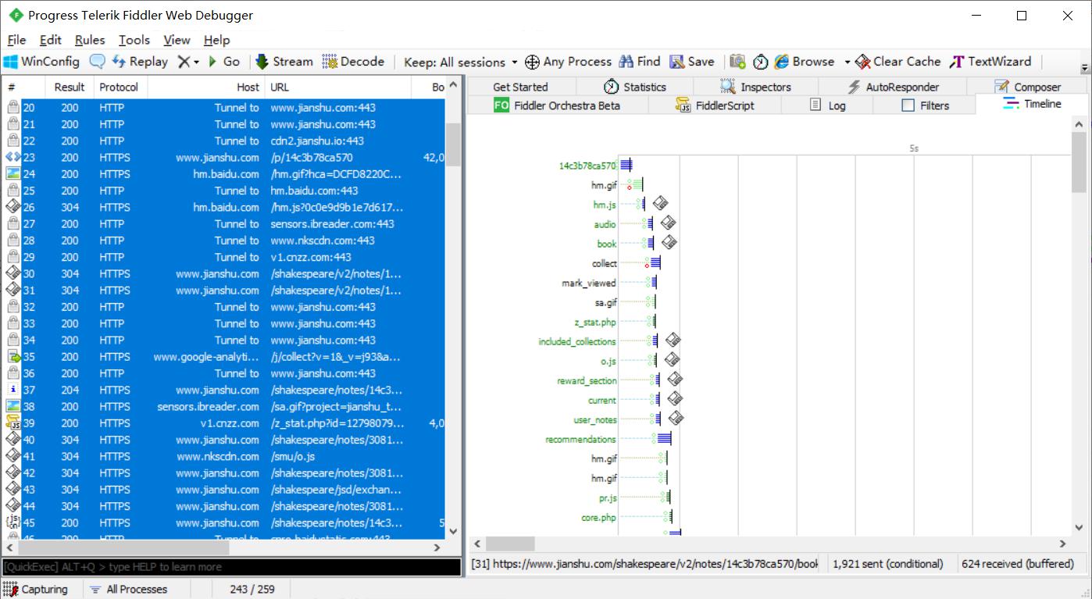Switch to the Inspectors tab

[755, 87]
